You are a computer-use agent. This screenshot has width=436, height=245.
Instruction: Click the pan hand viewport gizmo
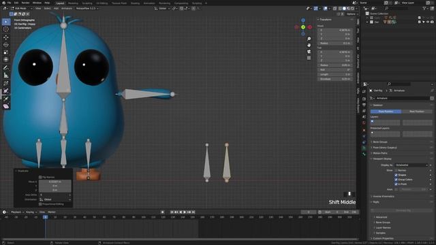(x=309, y=45)
